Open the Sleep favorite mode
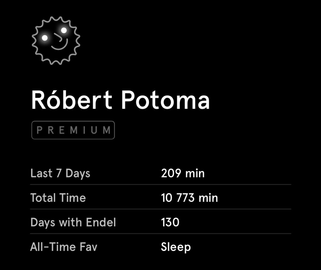 pos(176,247)
